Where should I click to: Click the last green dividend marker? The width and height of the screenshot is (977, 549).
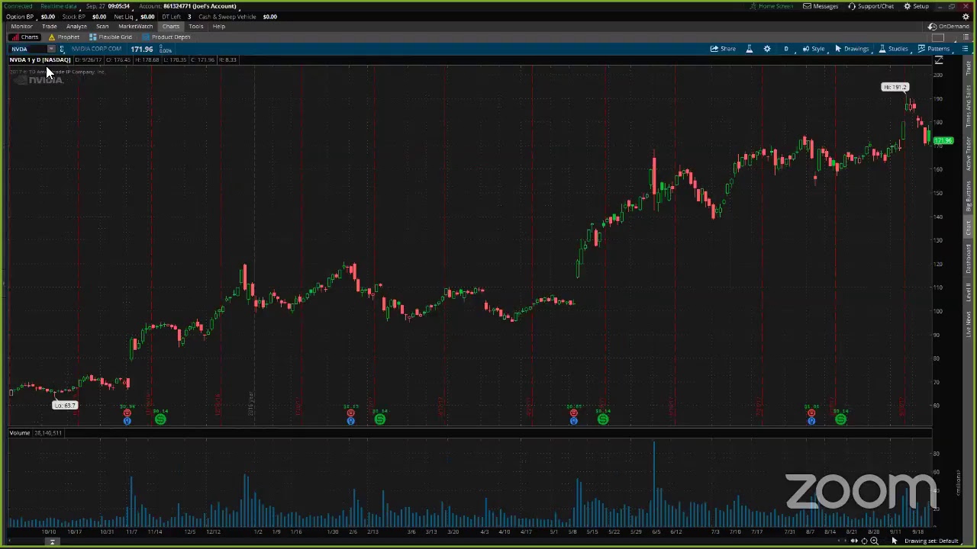click(840, 419)
